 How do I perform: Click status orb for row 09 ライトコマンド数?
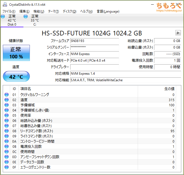pos(7,136)
